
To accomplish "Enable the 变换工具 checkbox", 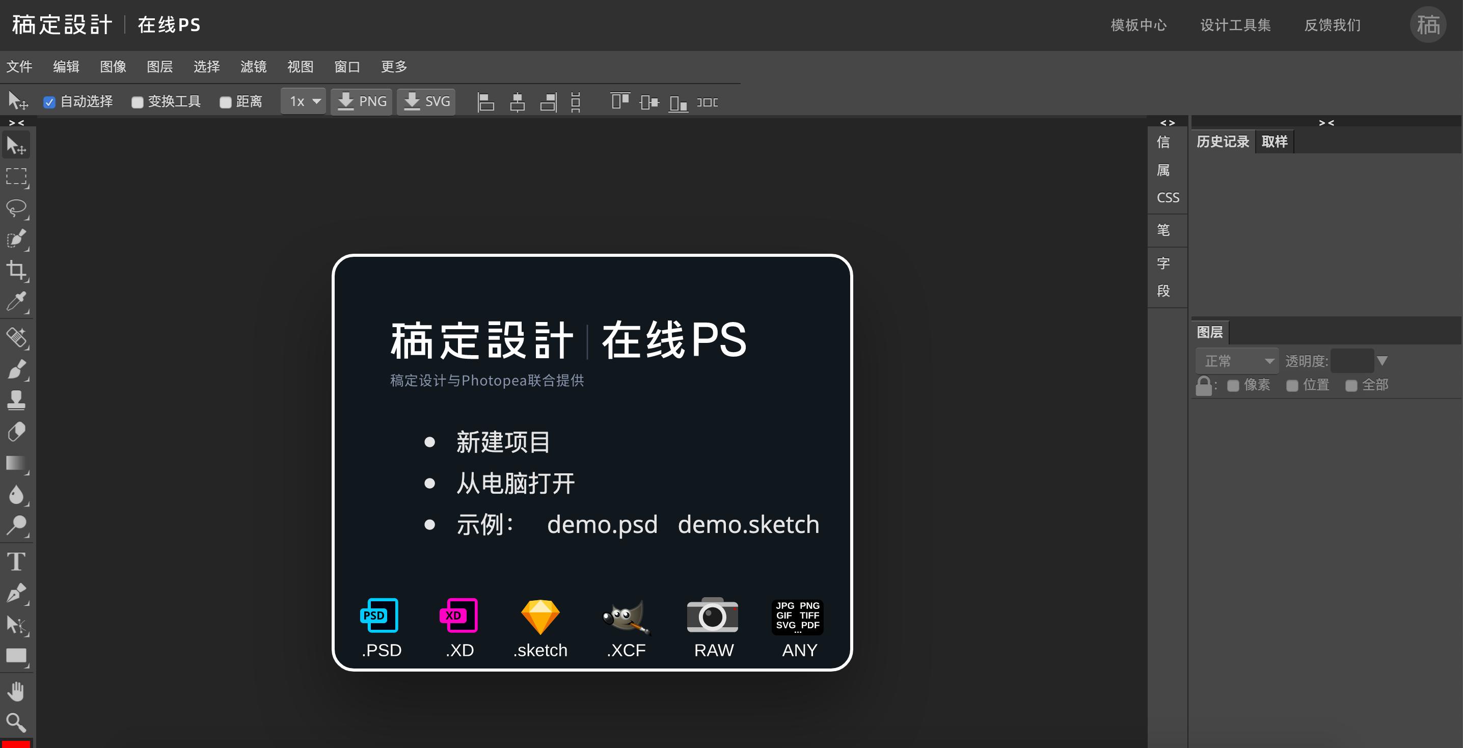I will pyautogui.click(x=137, y=101).
